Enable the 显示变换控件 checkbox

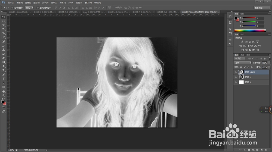coord(38,8)
